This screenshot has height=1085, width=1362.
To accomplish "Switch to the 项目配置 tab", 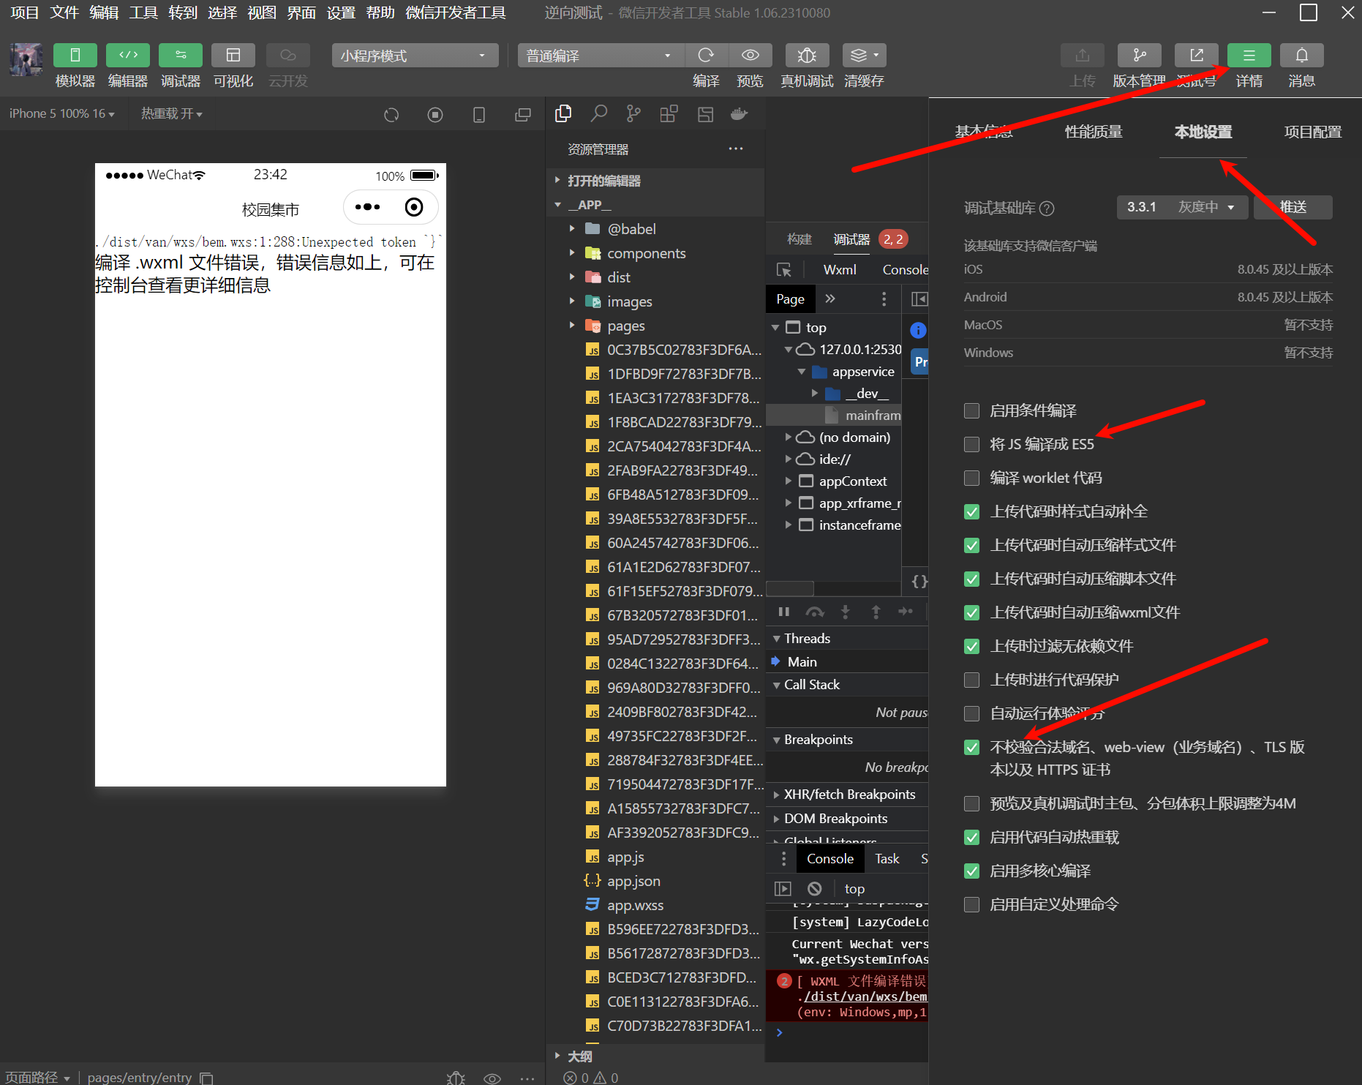I will 1313,132.
